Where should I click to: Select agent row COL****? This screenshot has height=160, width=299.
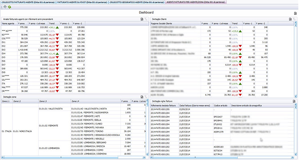pyautogui.click(x=43, y=39)
